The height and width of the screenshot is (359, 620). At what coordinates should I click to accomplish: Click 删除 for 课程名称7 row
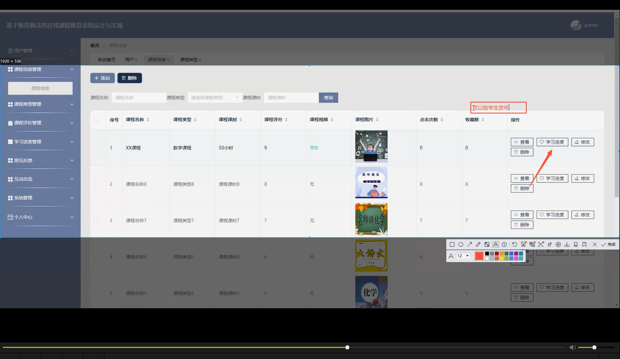coord(522,225)
